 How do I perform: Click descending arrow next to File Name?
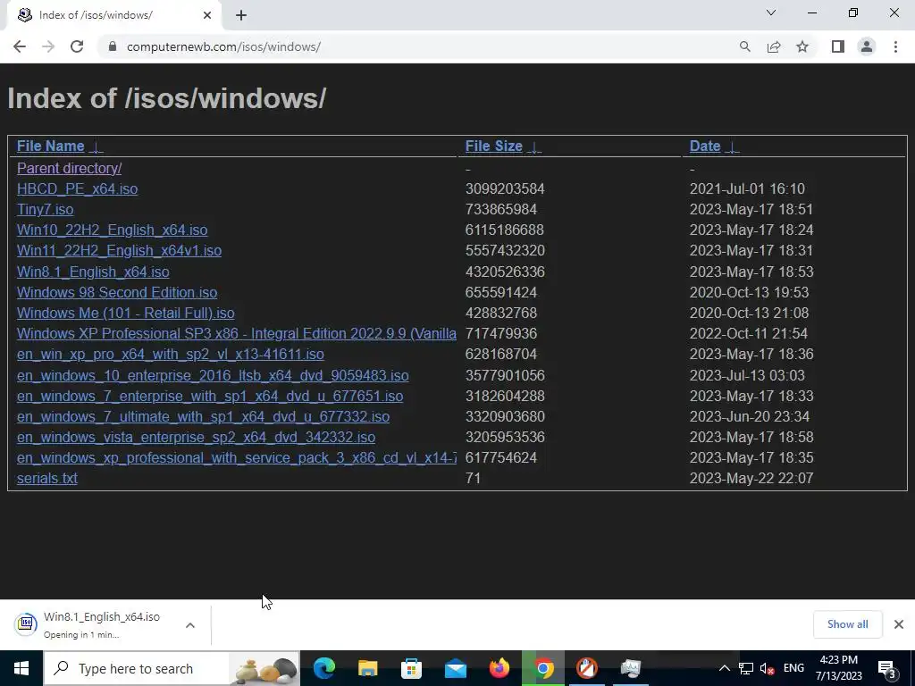pyautogui.click(x=97, y=146)
